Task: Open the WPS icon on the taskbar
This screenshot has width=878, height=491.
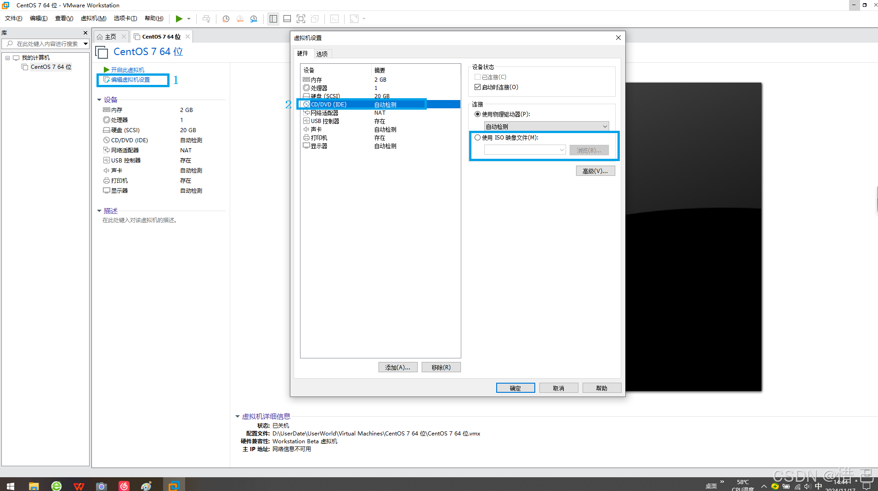Action: [x=79, y=485]
